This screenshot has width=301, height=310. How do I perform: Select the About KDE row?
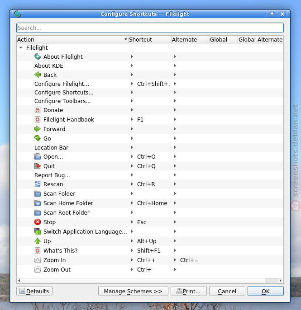pos(150,66)
